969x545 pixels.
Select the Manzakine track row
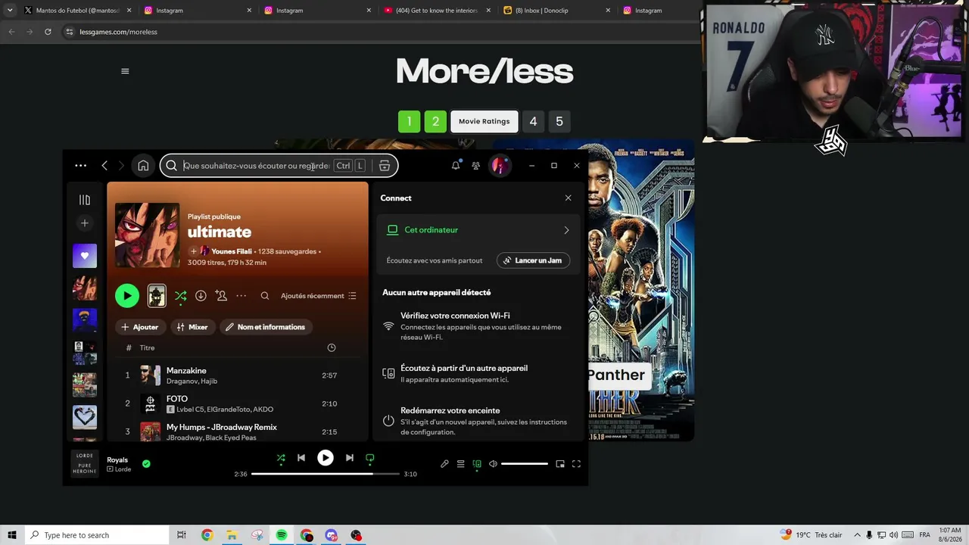pyautogui.click(x=238, y=375)
